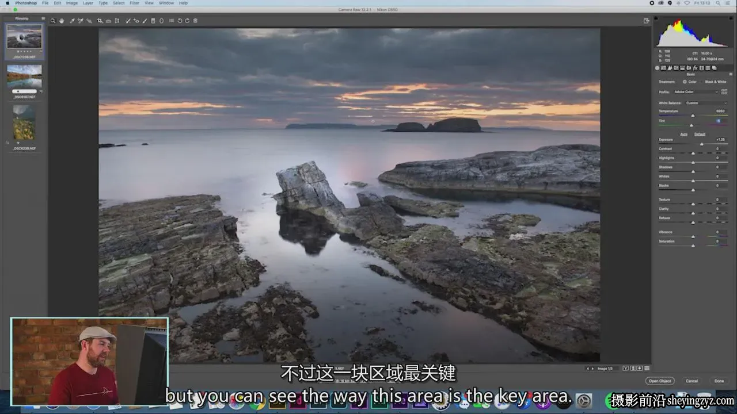
Task: Click the Exposure slider handle
Action: pos(702,144)
